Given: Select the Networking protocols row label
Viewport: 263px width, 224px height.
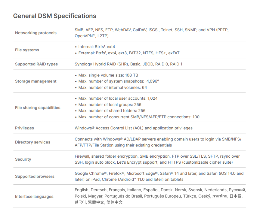Looking at the screenshot, I should [x=36, y=33].
